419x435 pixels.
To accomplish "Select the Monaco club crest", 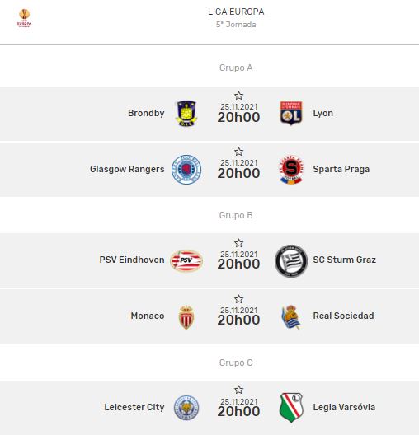I will (186, 317).
